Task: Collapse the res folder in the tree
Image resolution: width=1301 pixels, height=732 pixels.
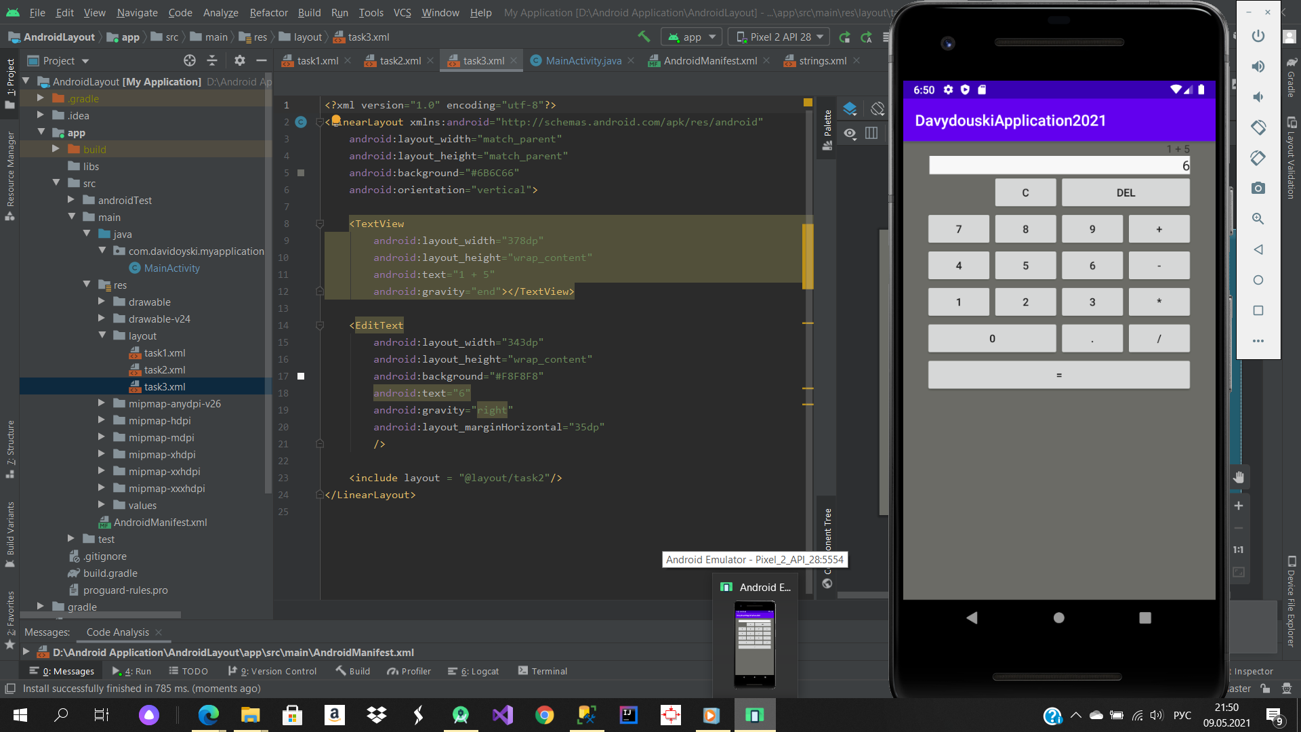Action: click(87, 285)
